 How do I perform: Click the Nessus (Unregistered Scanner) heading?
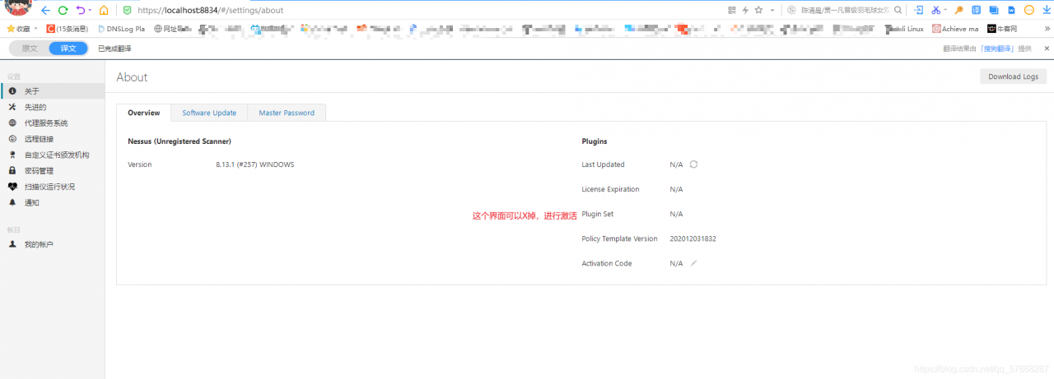click(180, 141)
